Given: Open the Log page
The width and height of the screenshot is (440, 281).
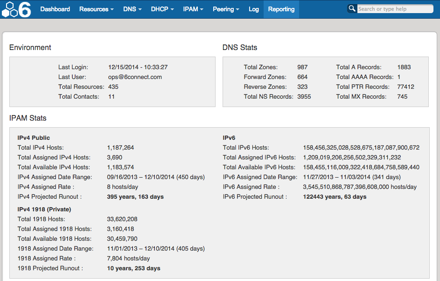Looking at the screenshot, I should 254,9.
